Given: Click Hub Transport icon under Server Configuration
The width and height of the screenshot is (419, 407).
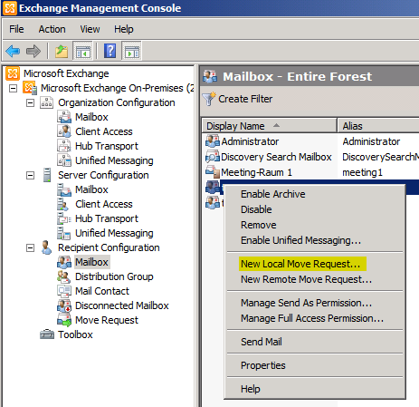Looking at the screenshot, I should coord(64,218).
